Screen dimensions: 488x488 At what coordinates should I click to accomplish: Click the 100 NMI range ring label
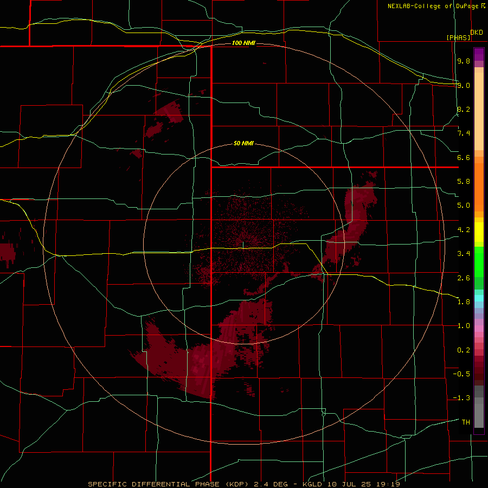point(243,43)
